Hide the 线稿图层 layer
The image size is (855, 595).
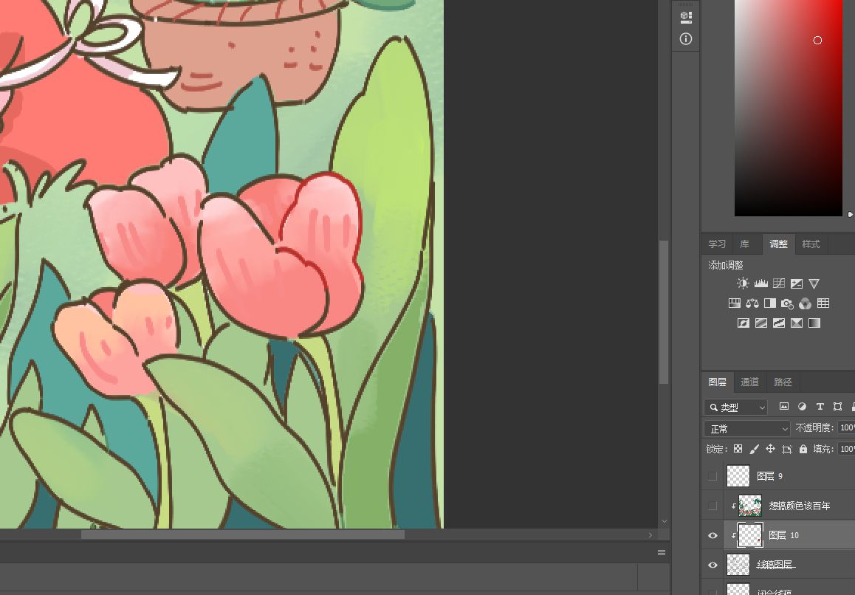[712, 565]
